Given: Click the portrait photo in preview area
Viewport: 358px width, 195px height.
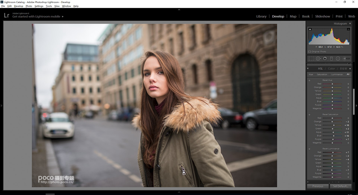Looking at the screenshot, I should coord(154,106).
